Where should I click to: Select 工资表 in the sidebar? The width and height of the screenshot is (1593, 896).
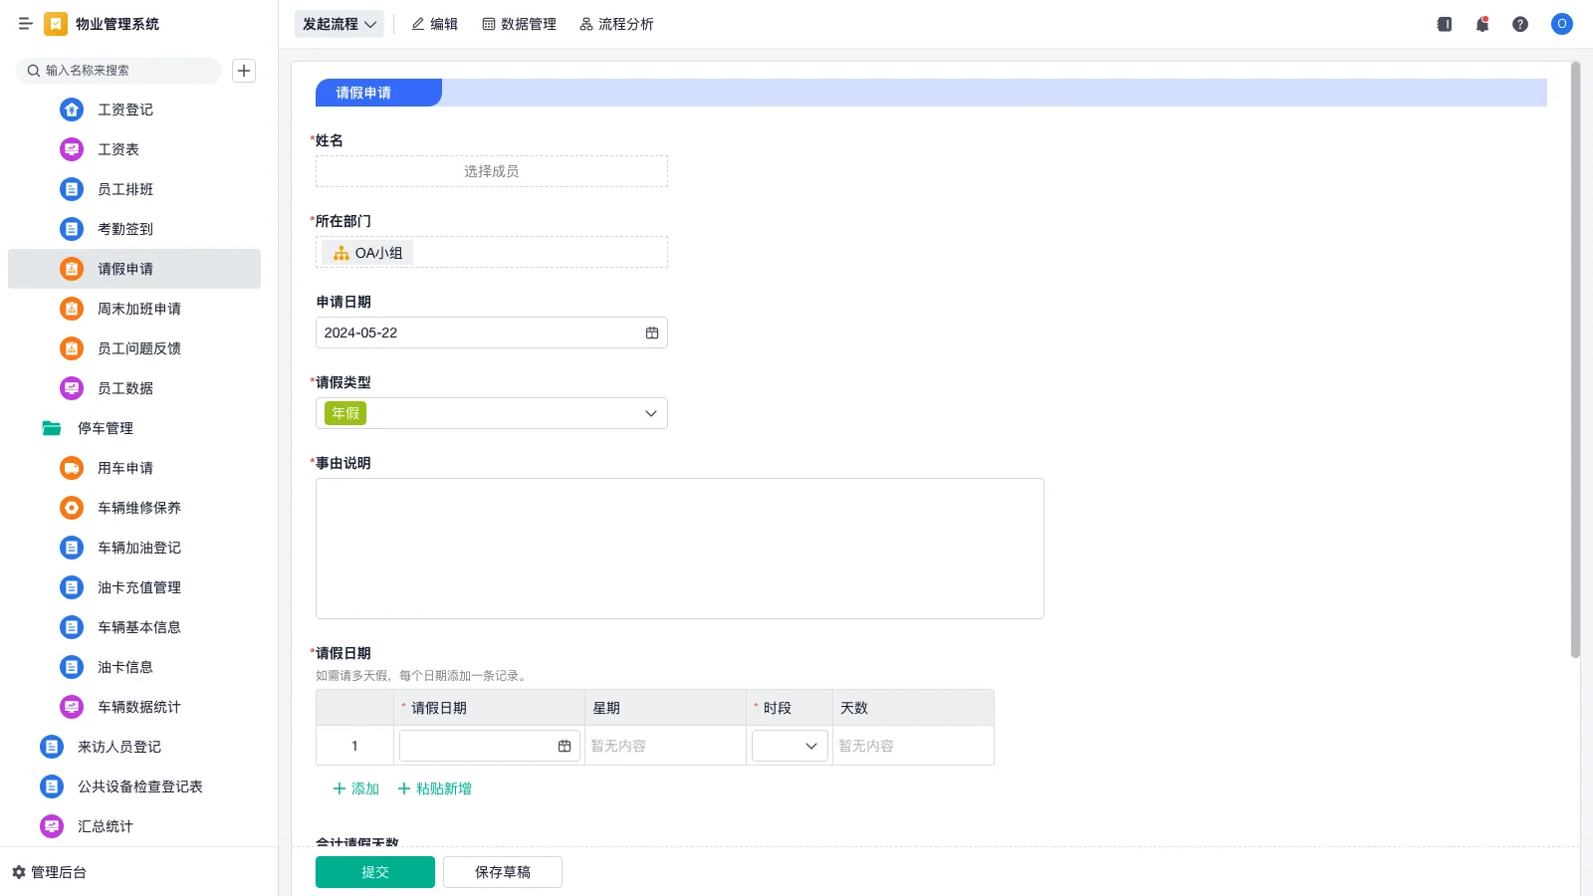click(117, 149)
